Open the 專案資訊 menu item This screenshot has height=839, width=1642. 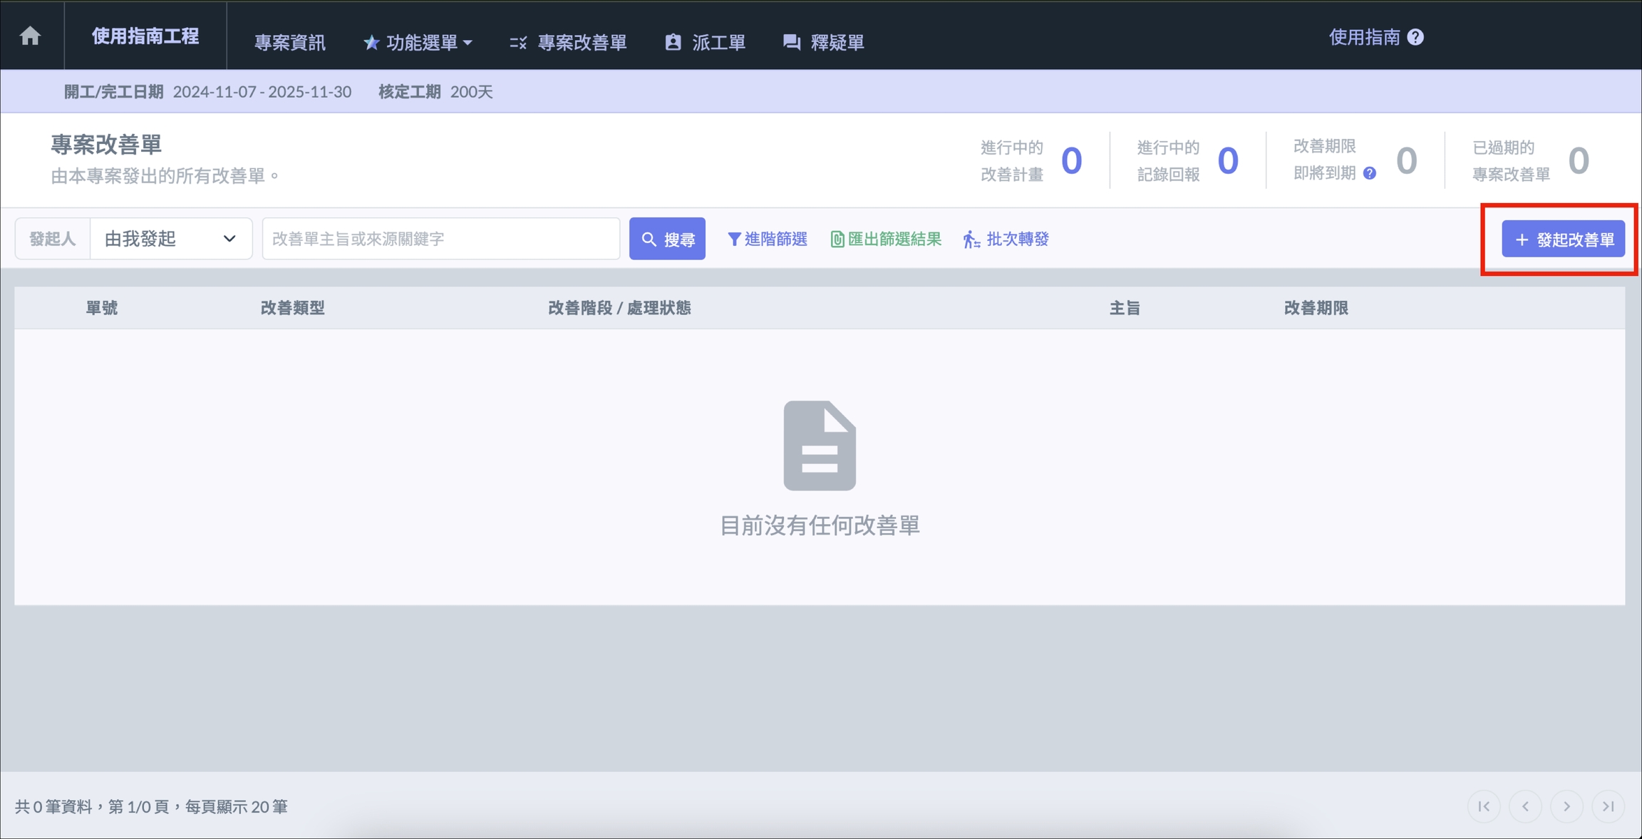(290, 43)
